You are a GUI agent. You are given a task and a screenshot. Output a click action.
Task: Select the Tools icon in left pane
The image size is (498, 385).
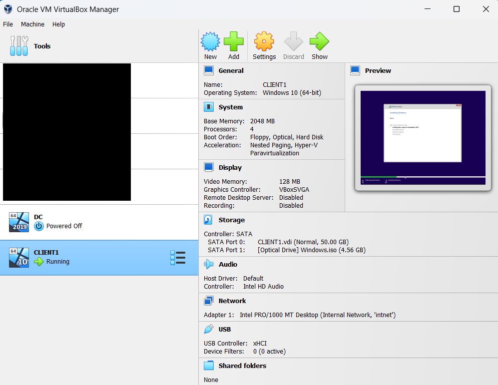(19, 46)
